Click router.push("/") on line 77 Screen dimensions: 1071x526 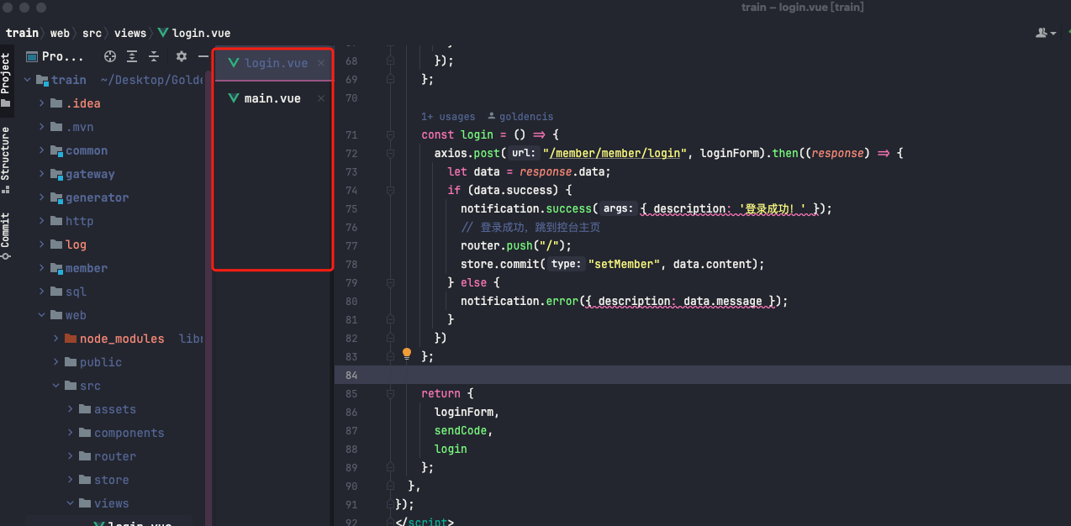pos(516,245)
